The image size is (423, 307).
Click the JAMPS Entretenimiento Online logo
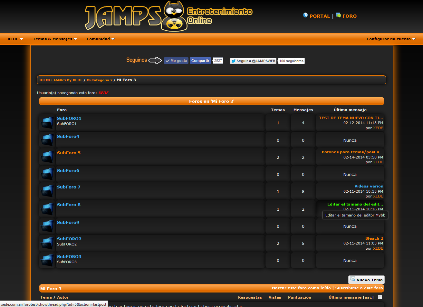tap(168, 16)
